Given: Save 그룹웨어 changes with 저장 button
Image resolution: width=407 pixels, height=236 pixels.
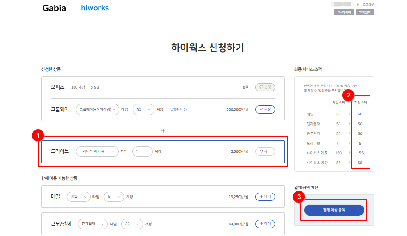Looking at the screenshot, I should pos(265,109).
